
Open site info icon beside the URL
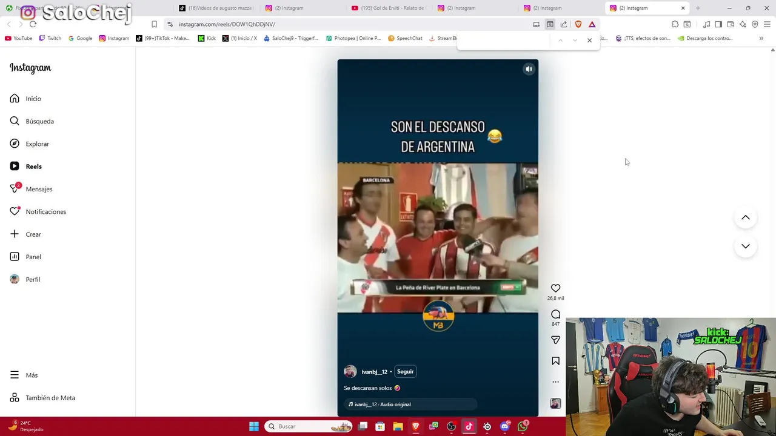coord(170,24)
